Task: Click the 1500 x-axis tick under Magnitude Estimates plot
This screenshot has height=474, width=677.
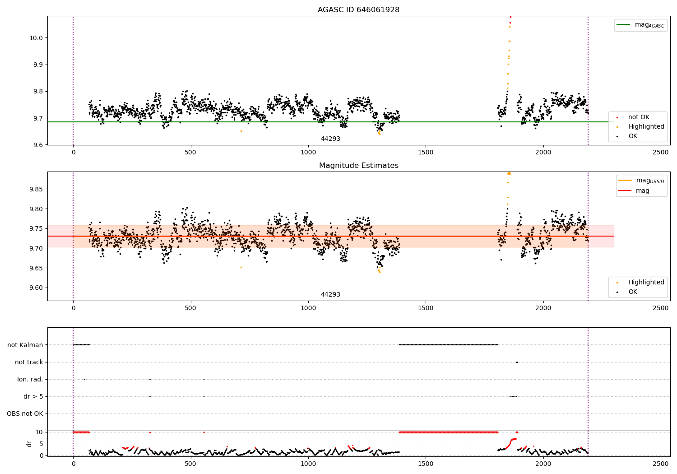Action: (426, 308)
